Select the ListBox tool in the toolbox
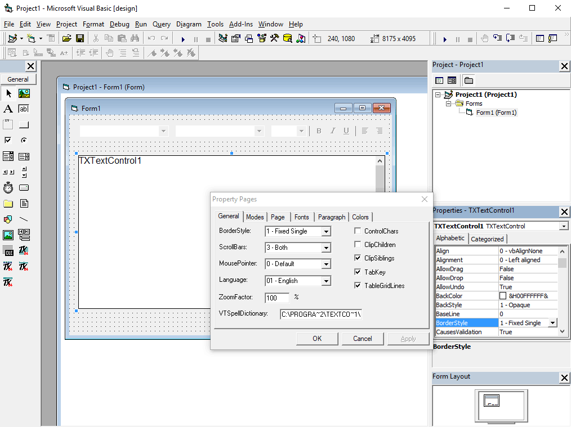571x427 pixels. pos(24,156)
